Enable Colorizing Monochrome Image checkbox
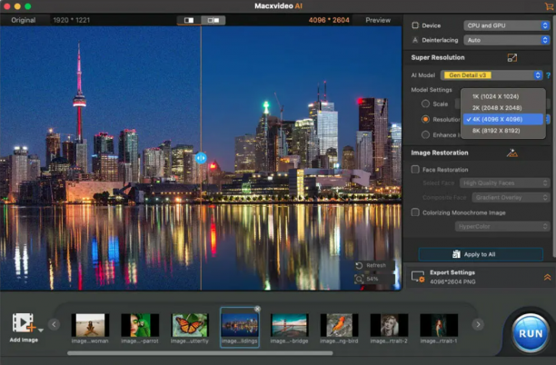 coord(415,212)
